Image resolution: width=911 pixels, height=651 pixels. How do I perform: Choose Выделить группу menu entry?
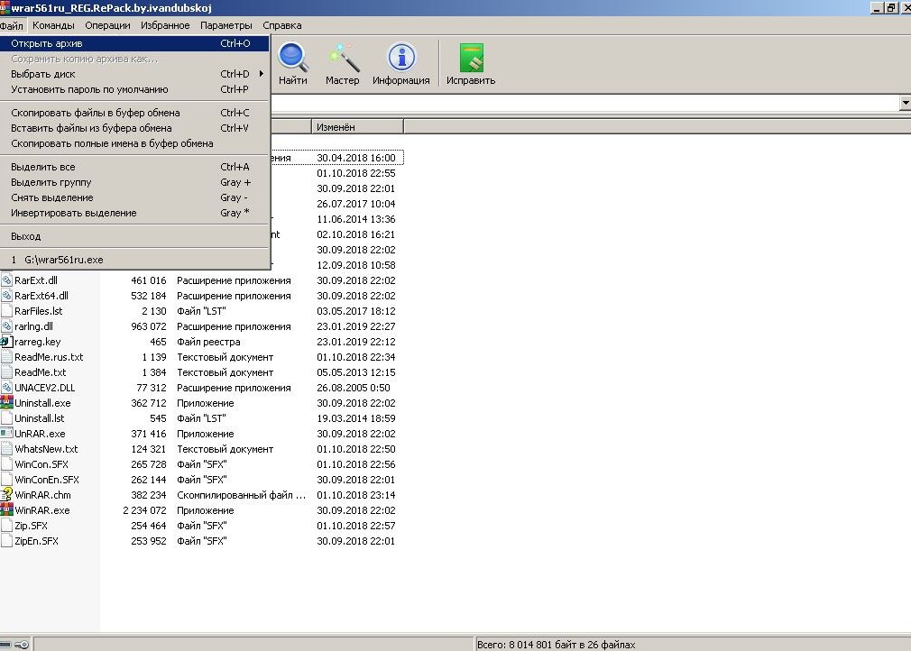tap(134, 182)
